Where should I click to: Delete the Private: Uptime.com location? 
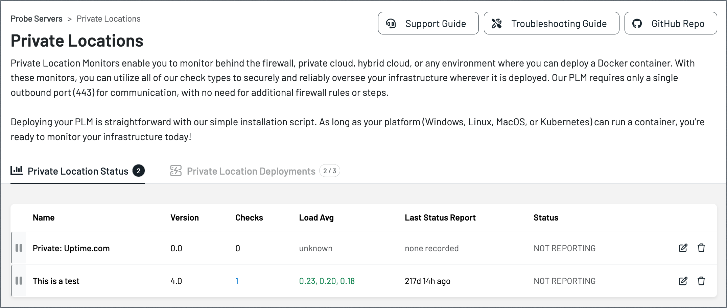click(x=701, y=248)
